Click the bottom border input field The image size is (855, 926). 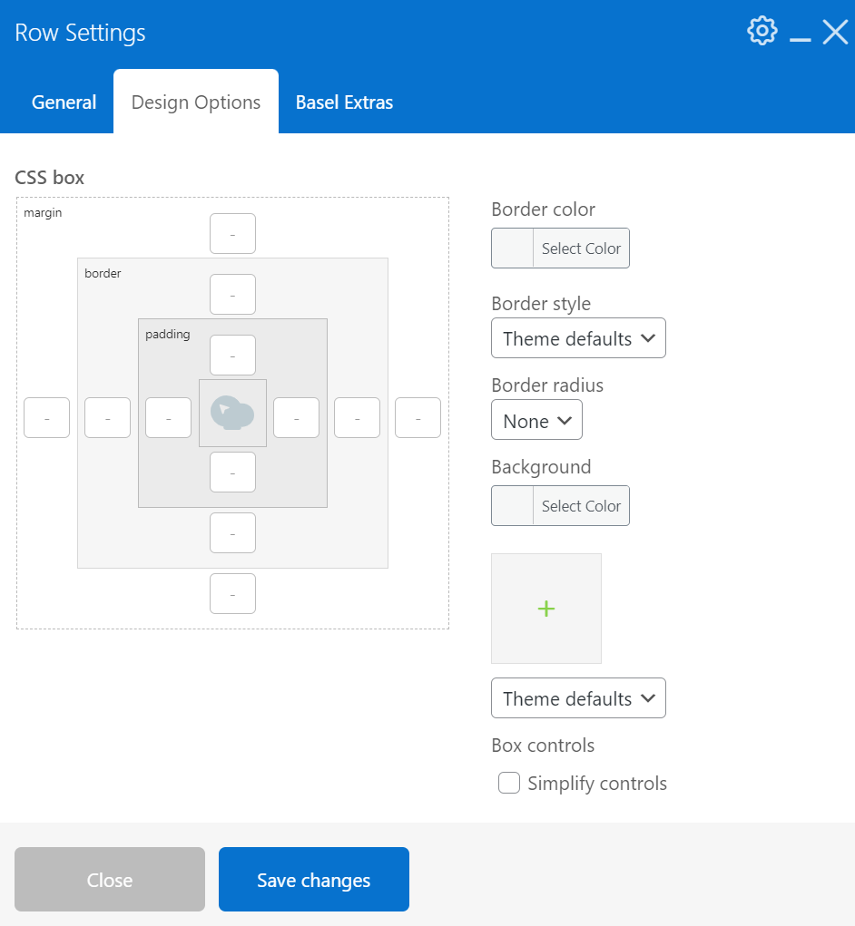point(232,533)
